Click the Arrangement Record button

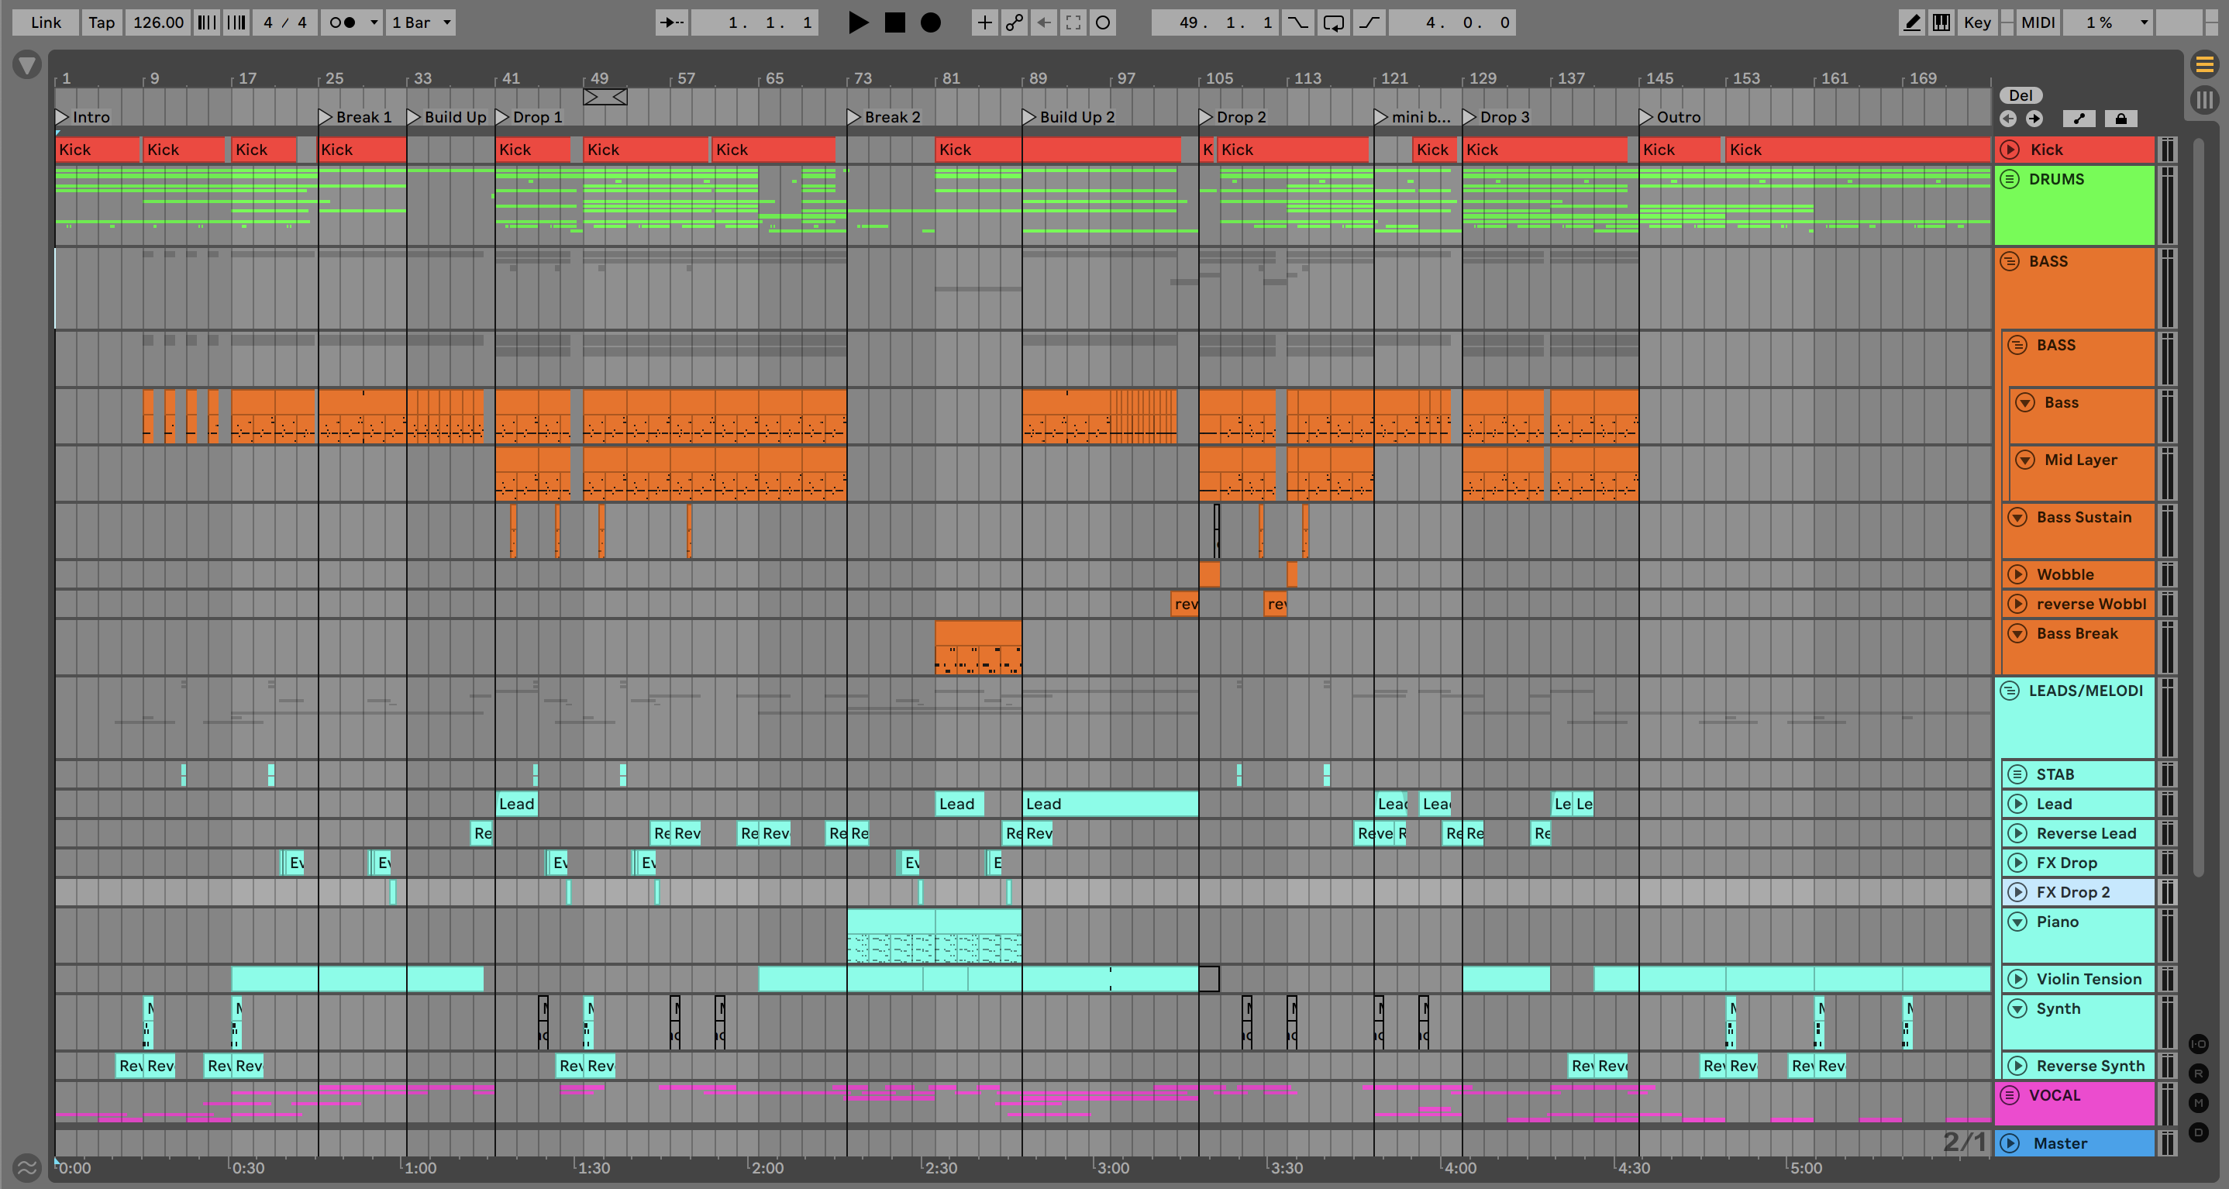point(930,22)
